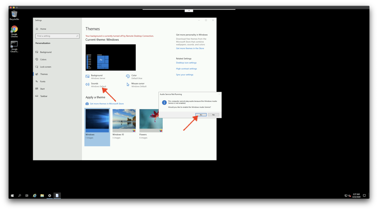Minimize the Settings window
This screenshot has width=378, height=210.
tap(199, 20)
